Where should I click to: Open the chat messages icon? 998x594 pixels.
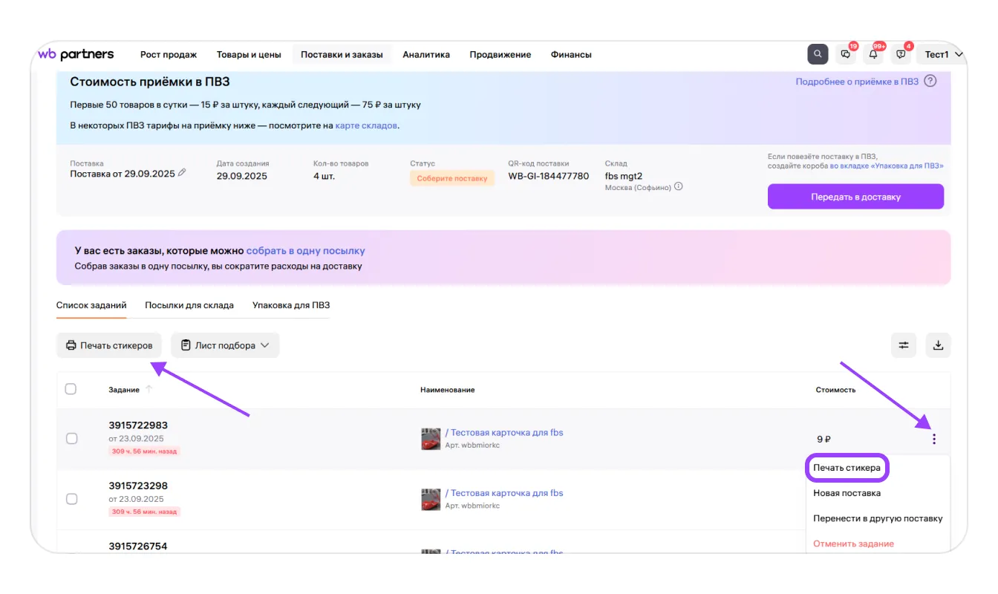tap(845, 54)
